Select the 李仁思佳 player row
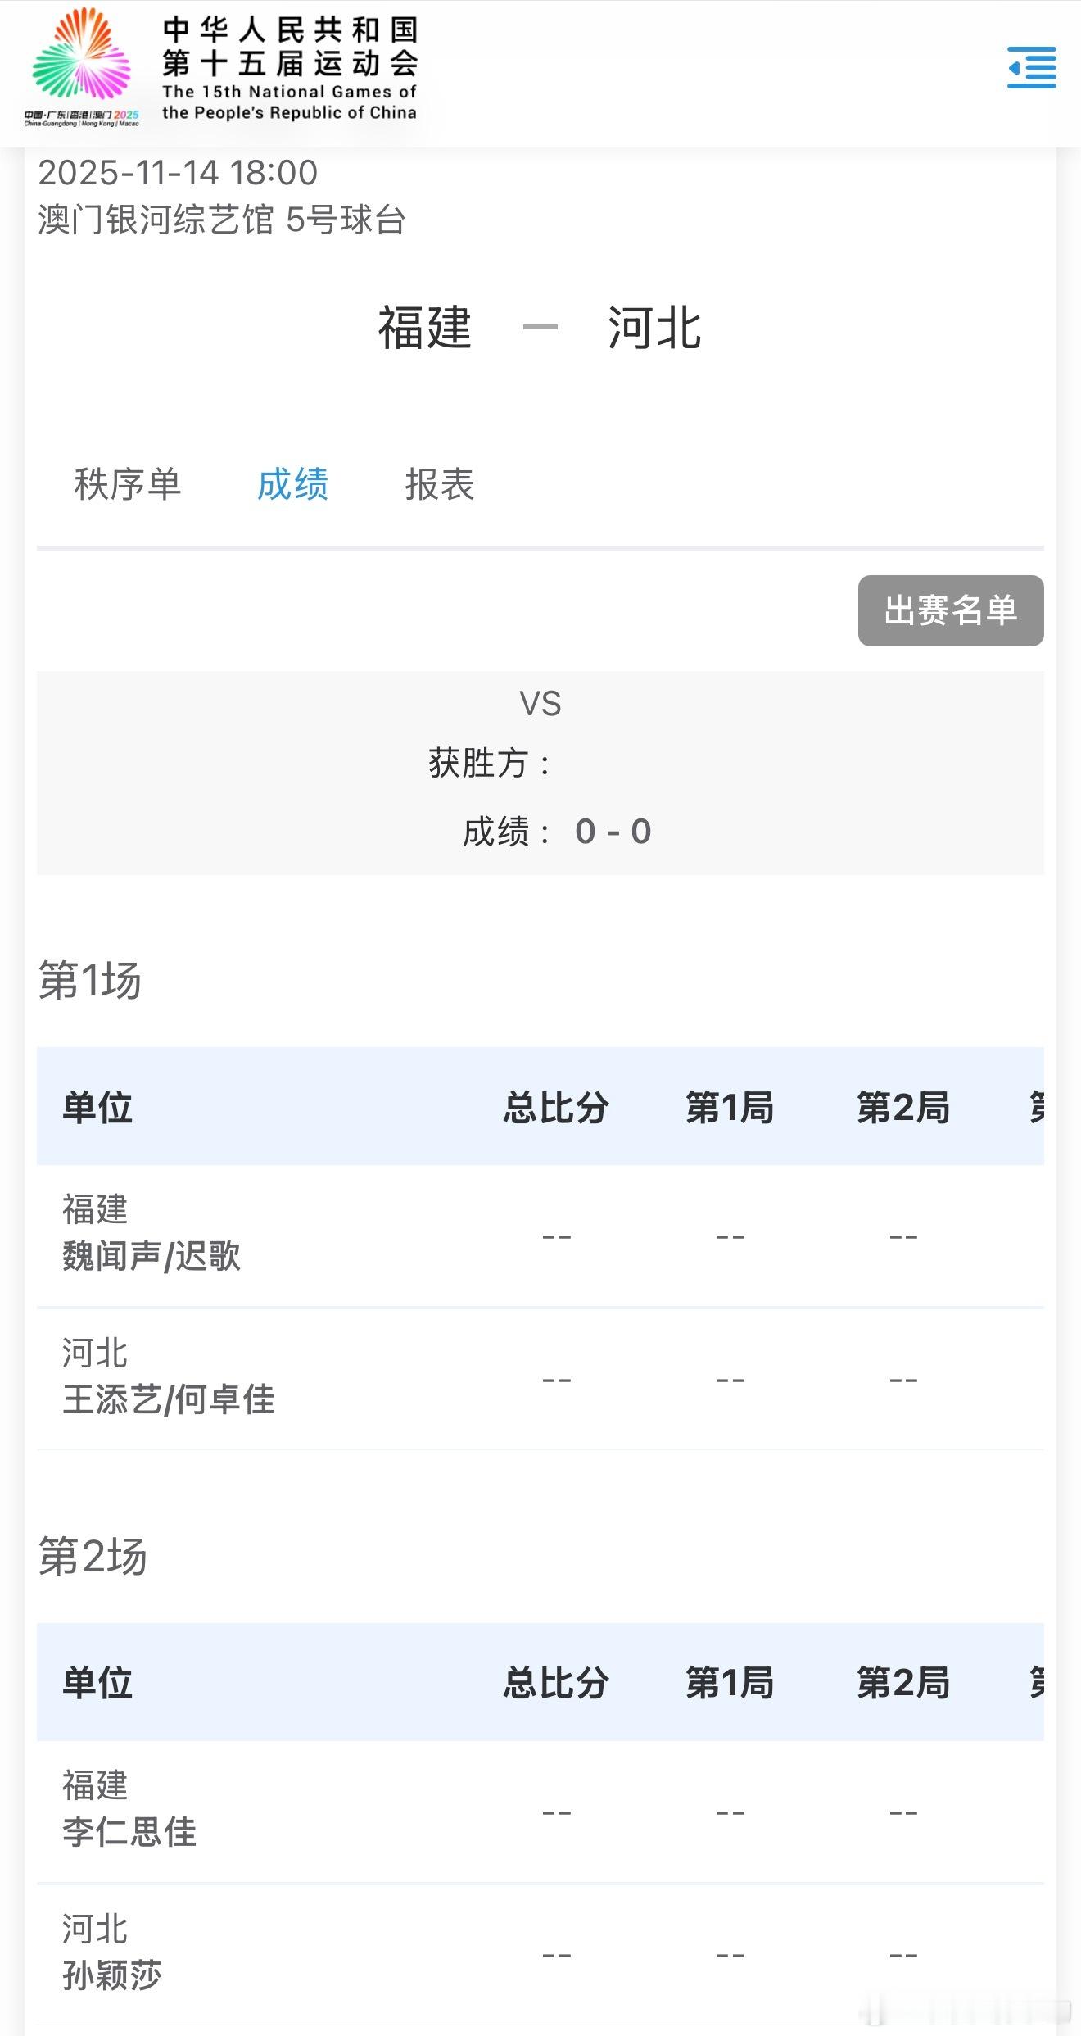 point(540,1812)
